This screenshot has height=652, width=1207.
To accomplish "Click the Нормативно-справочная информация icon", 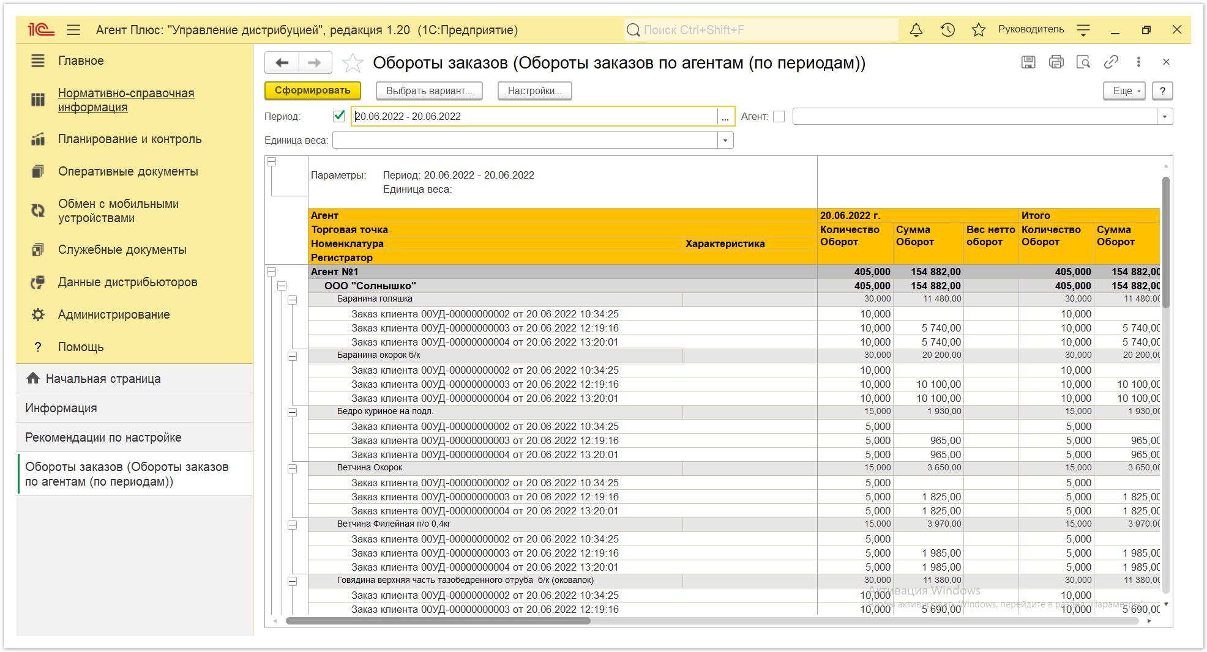I will pyautogui.click(x=38, y=100).
